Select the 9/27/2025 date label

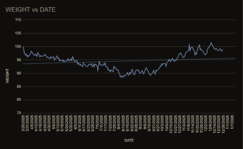click(x=158, y=123)
